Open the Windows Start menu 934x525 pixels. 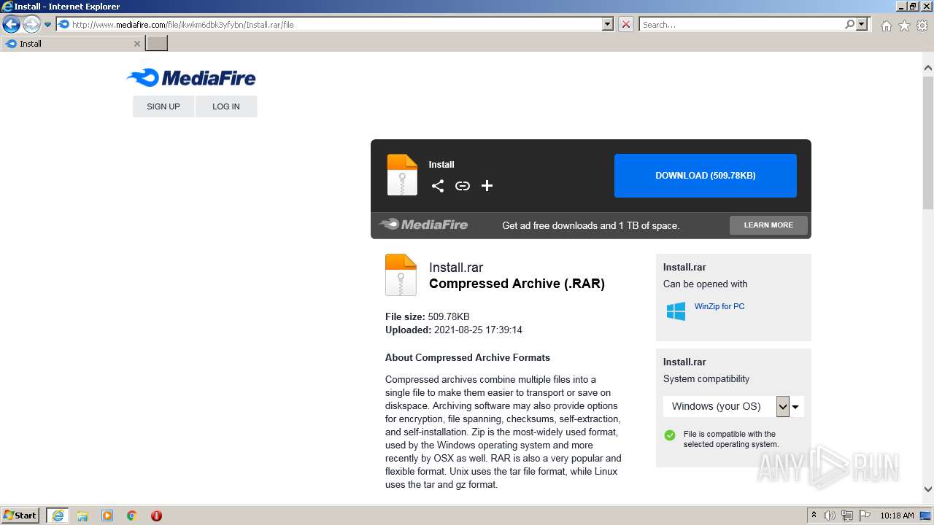20,516
